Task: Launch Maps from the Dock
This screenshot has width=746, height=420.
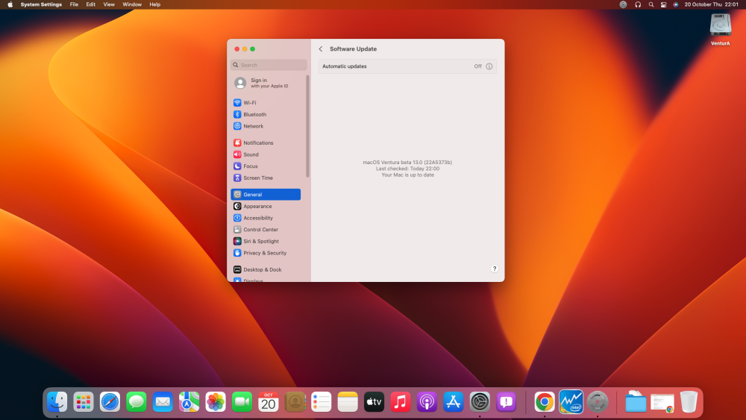Action: pos(189,402)
